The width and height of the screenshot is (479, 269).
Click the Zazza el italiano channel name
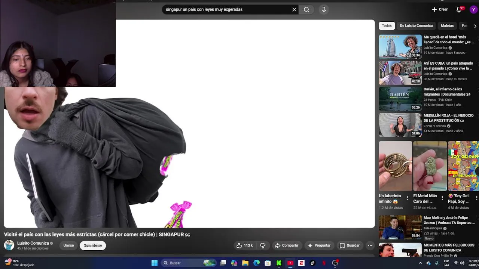click(x=434, y=126)
